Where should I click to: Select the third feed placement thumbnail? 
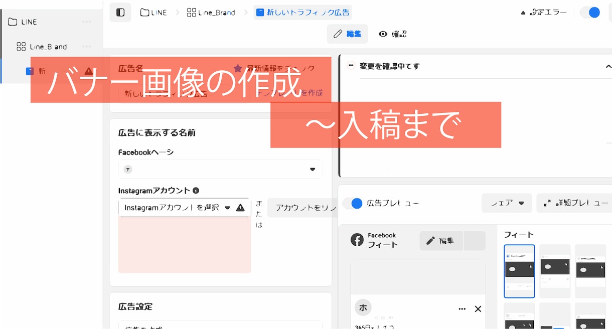590,271
